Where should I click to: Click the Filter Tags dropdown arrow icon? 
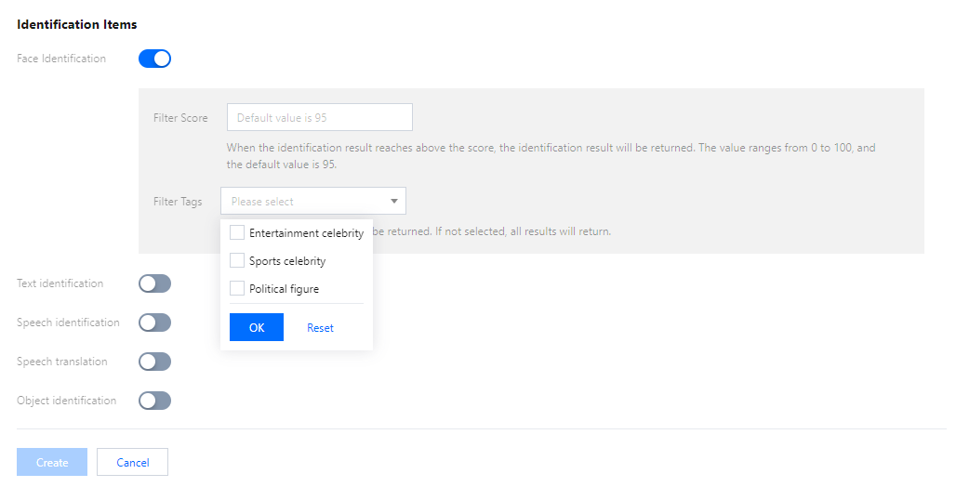click(394, 201)
